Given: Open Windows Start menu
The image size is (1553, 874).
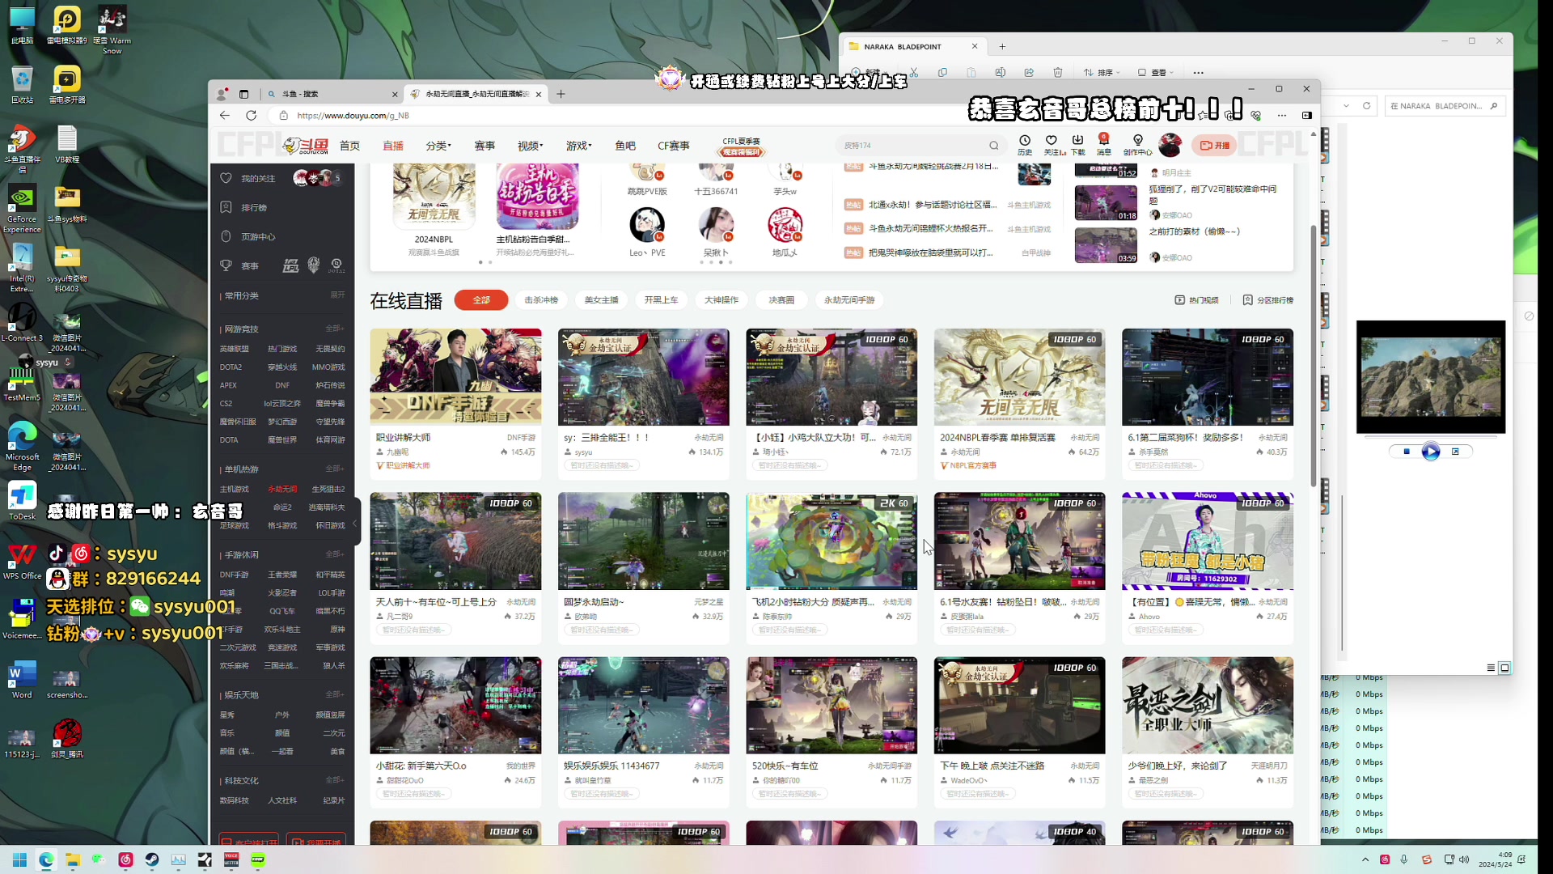Looking at the screenshot, I should 19,859.
